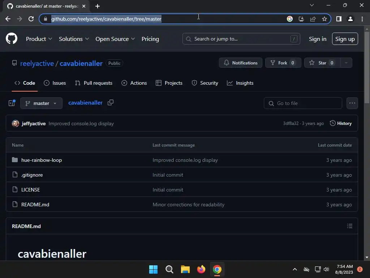
Task: Open commit hash 3df8a32
Action: pyautogui.click(x=291, y=123)
